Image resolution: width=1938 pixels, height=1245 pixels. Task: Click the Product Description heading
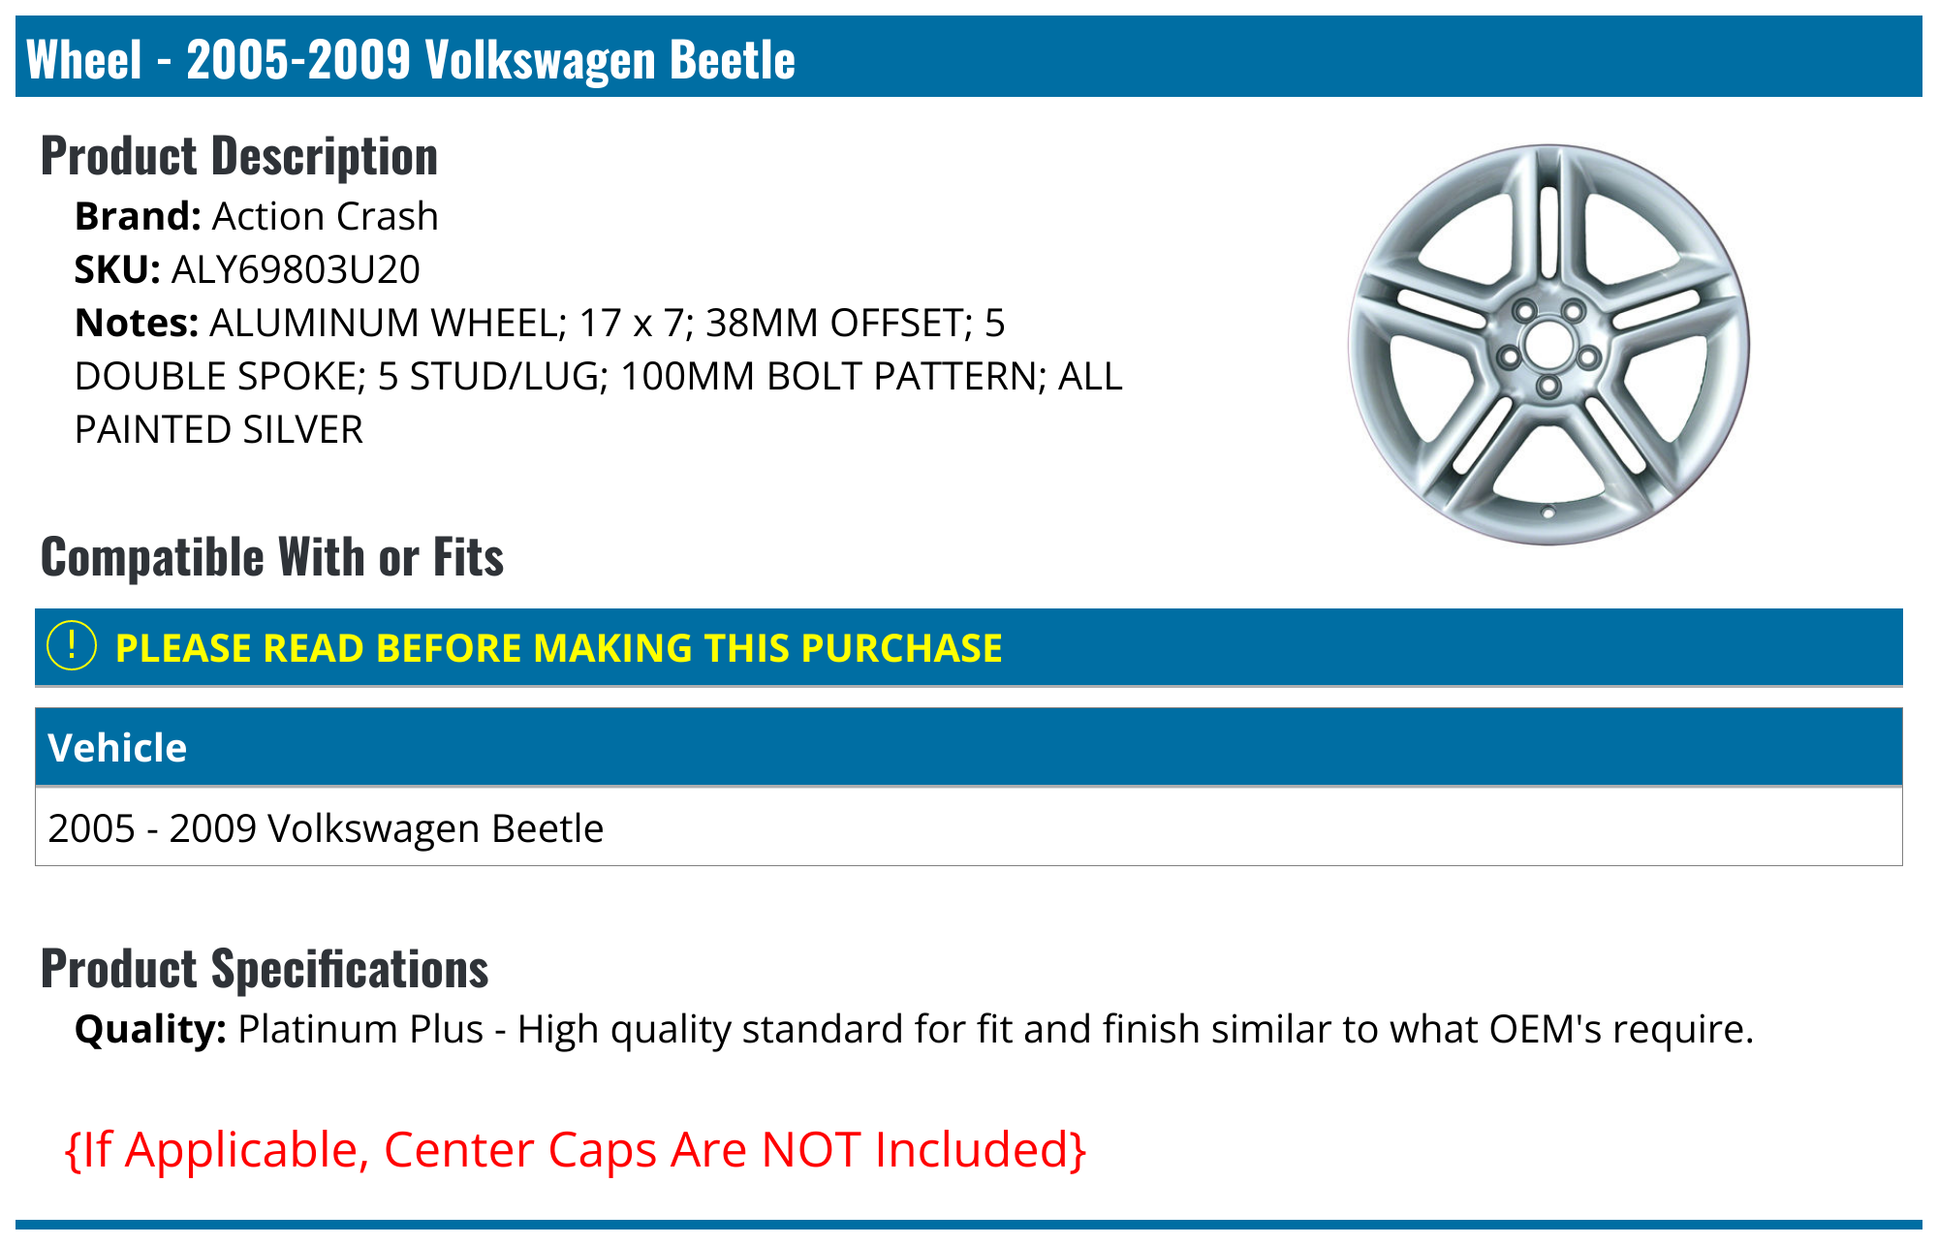[x=239, y=156]
